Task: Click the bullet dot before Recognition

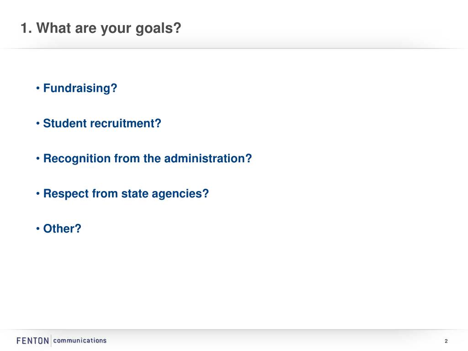Action: click(38, 159)
